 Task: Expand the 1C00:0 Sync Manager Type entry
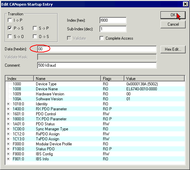point(8,129)
